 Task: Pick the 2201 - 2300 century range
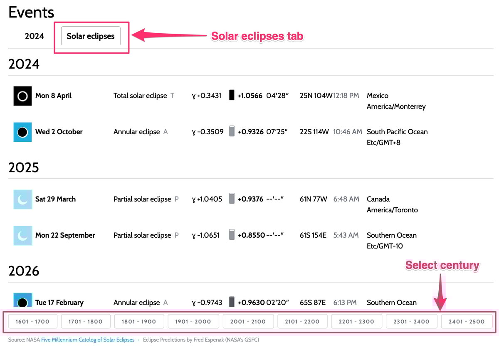[x=356, y=321]
